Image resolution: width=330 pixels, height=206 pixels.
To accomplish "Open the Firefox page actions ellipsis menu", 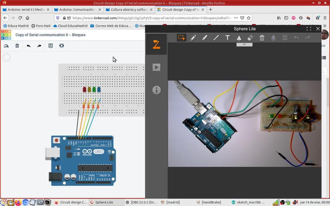I will (x=235, y=18).
